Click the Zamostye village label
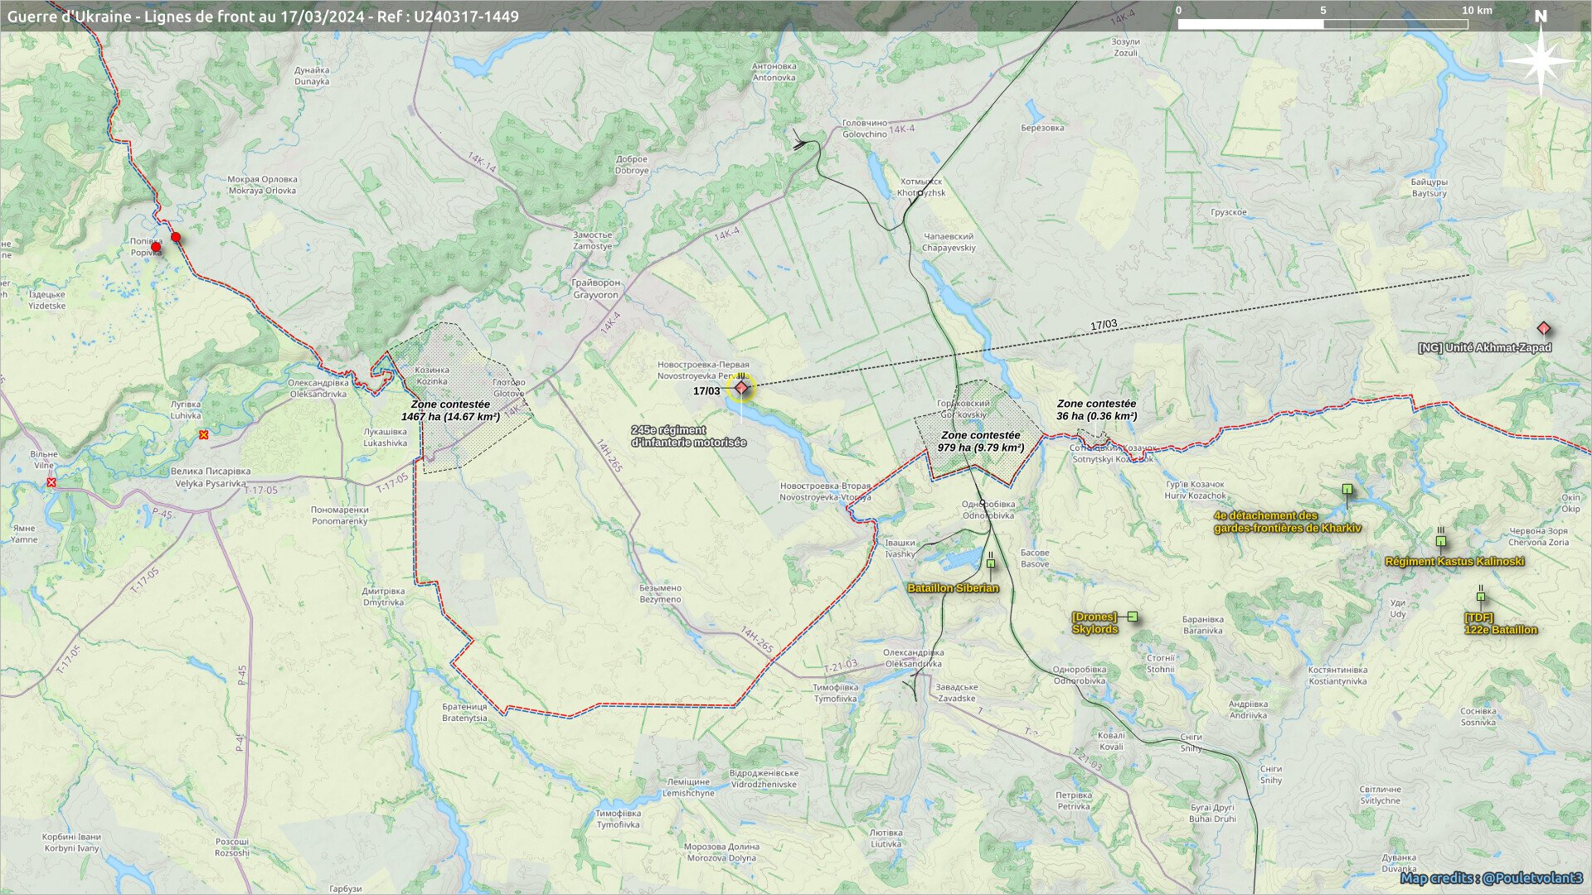 [x=592, y=240]
